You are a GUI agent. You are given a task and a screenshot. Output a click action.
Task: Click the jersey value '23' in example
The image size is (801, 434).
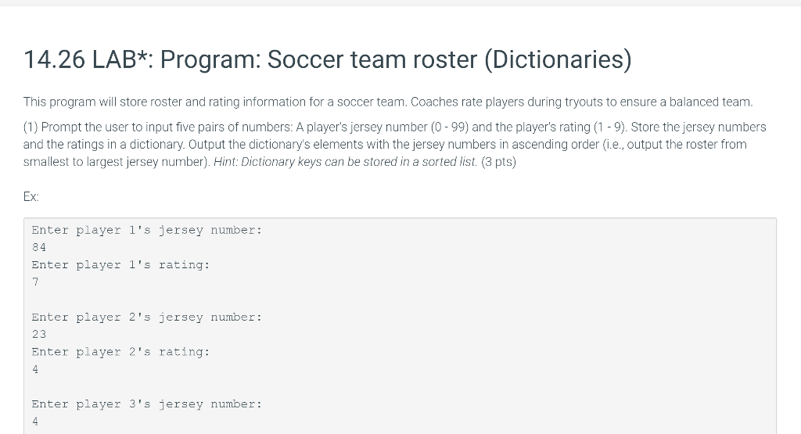tap(39, 335)
